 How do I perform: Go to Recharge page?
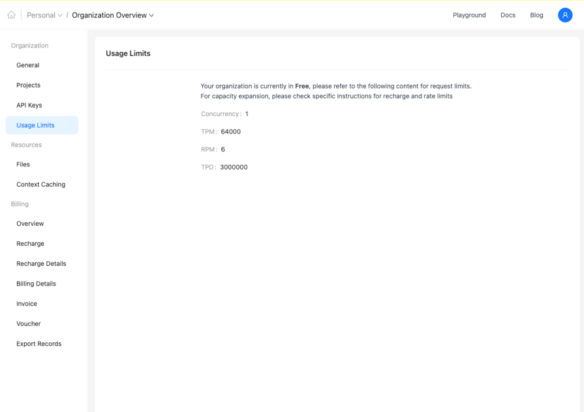(x=42, y=244)
